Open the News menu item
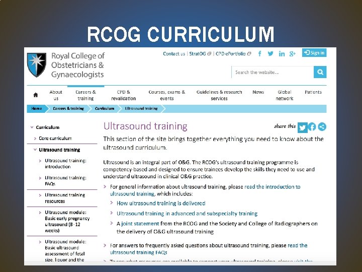 pyautogui.click(x=258, y=92)
